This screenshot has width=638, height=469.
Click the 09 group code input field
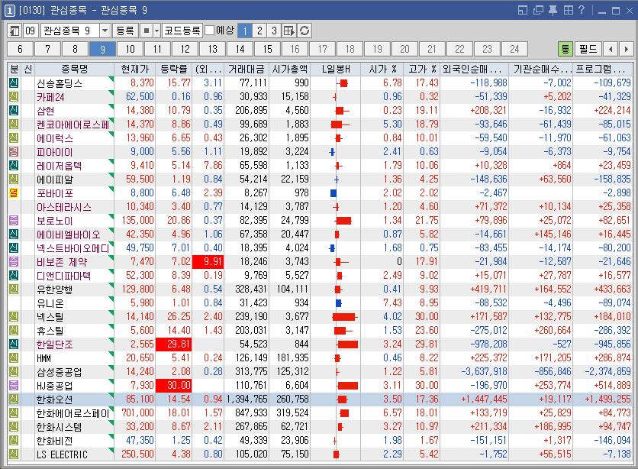click(x=31, y=31)
